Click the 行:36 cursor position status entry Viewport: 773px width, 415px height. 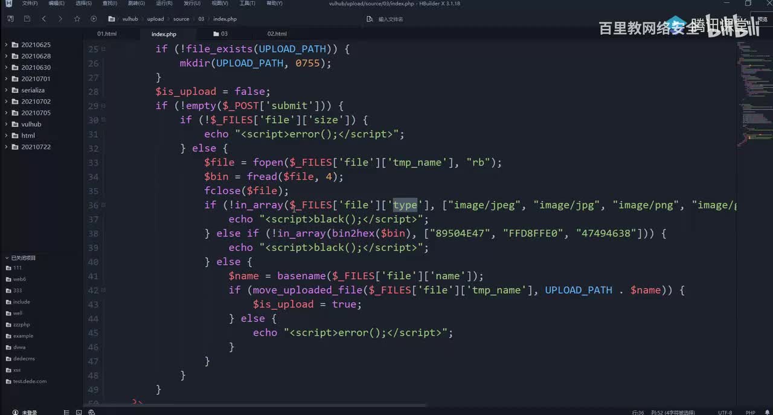(x=638, y=413)
